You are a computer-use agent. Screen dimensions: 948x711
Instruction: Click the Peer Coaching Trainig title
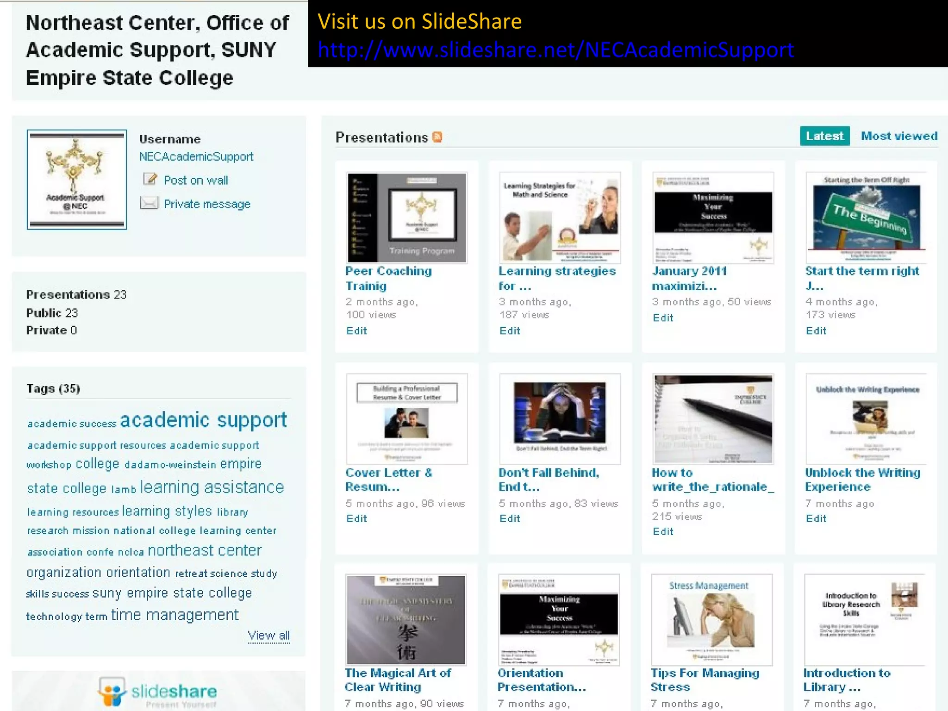click(389, 278)
